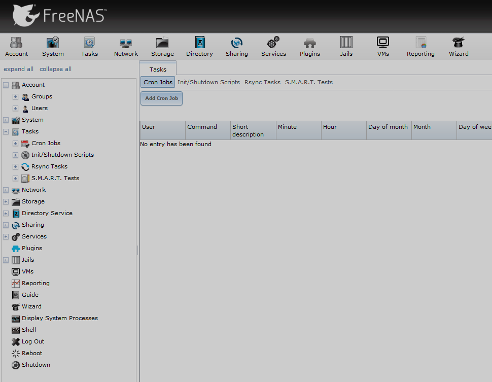
Task: Collapse the Tasks tree node
Action: tap(6, 132)
